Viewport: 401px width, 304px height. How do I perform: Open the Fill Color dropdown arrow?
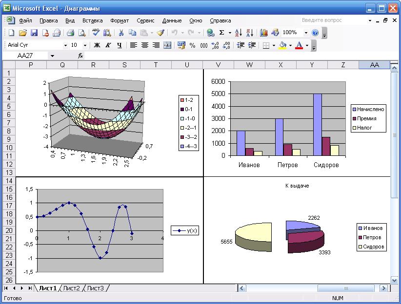click(291, 45)
